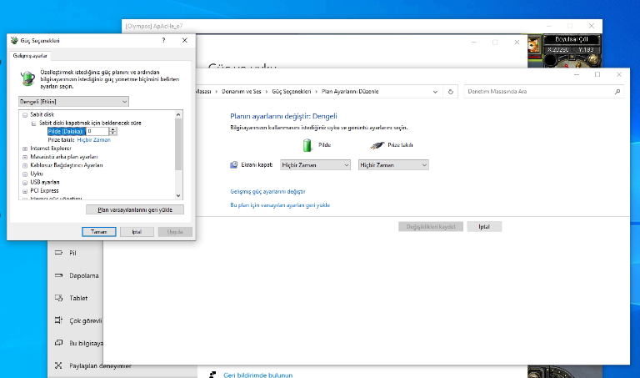Click the green battery Pilde icon

tap(307, 145)
